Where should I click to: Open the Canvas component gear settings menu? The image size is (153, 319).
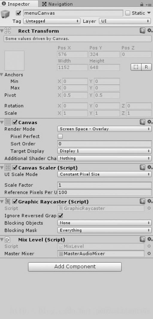click(x=150, y=122)
